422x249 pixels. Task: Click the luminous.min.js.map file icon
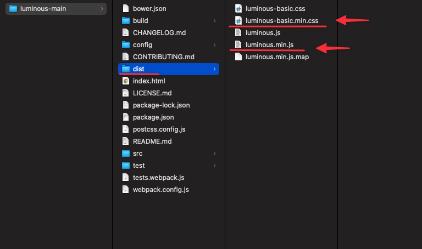238,56
